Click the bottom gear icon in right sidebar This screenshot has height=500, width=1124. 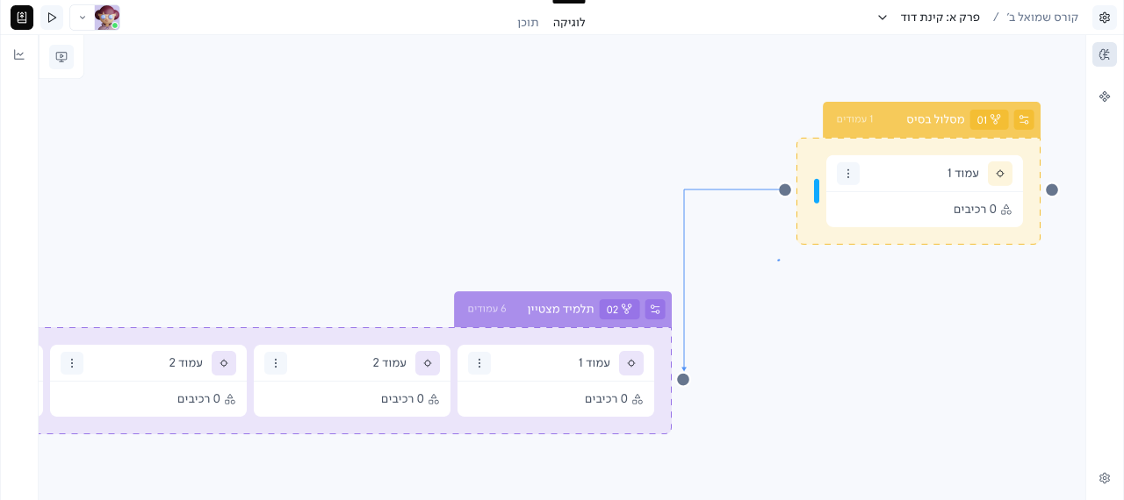pos(1105,478)
